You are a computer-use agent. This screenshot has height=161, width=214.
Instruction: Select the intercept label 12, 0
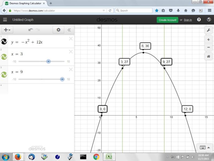pyautogui.click(x=188, y=109)
